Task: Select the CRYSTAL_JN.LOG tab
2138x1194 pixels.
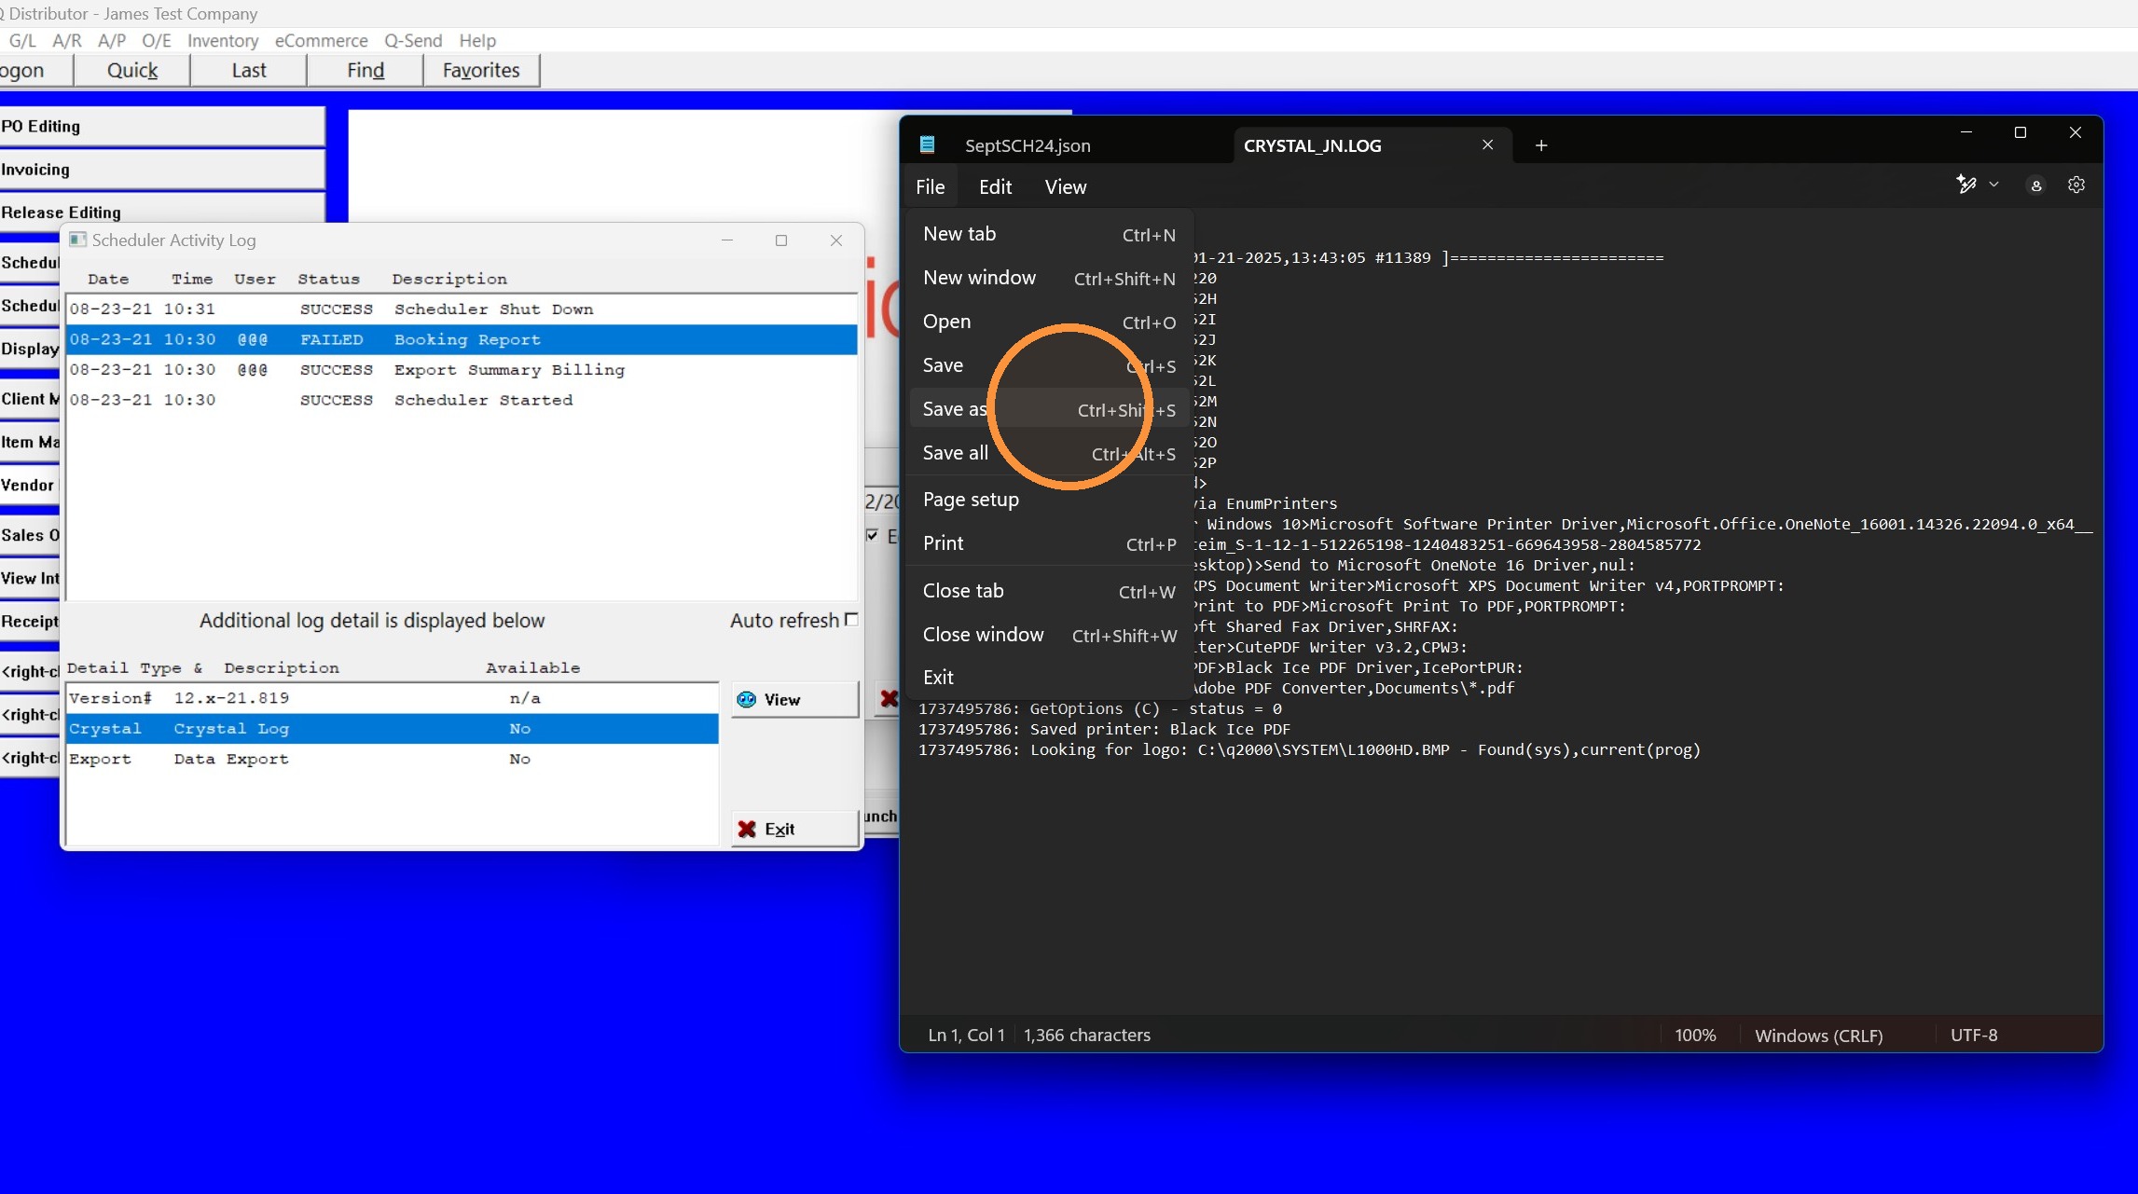Action: point(1313,145)
